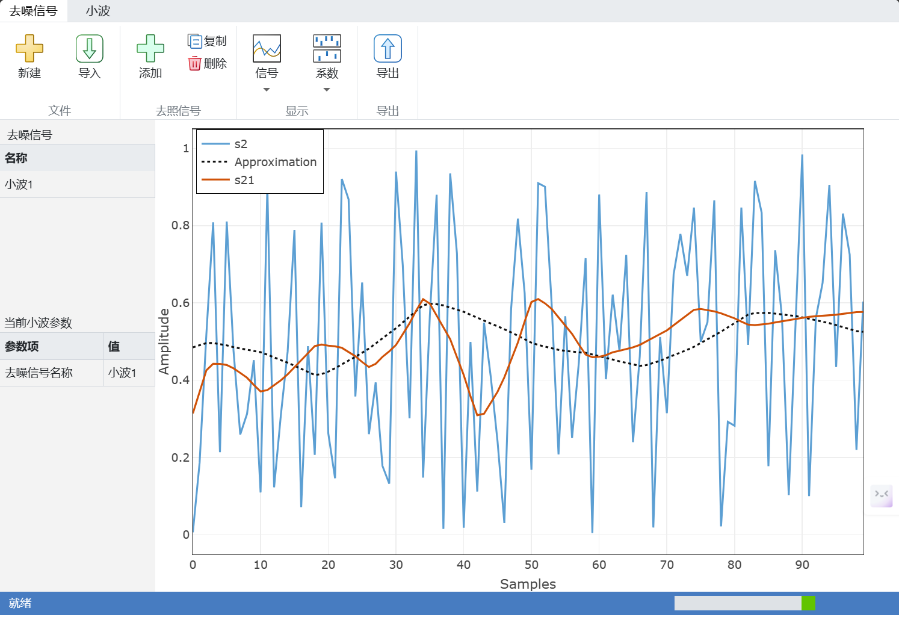This screenshot has height=620, width=899.
Task: Click the 名称 column header
Action: 77,158
